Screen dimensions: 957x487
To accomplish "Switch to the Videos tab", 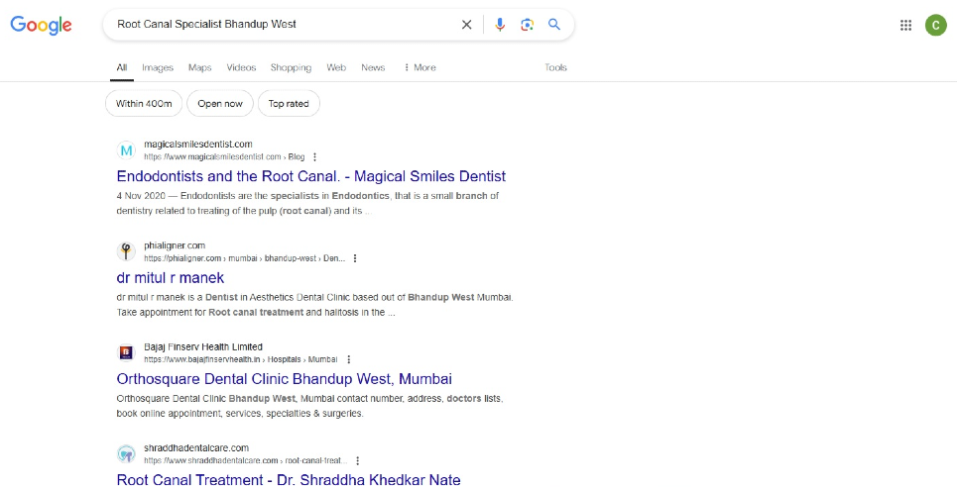I will click(241, 67).
